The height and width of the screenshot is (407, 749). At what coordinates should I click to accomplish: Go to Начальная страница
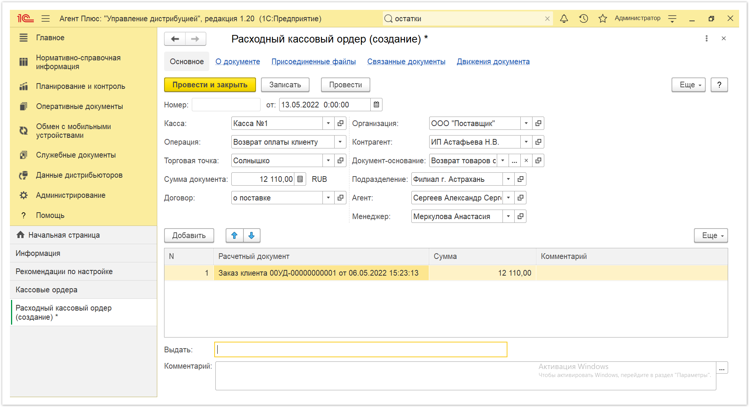[x=84, y=235]
